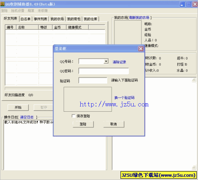Click the app icon in the title bar
Screen dimensions: 198x180
[2, 4]
